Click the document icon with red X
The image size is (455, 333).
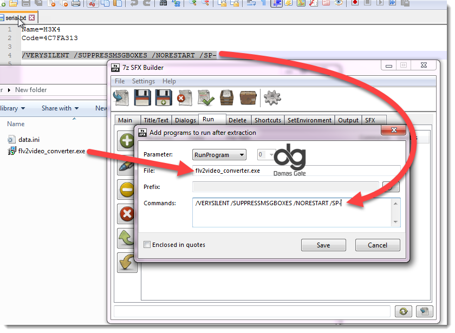[185, 97]
